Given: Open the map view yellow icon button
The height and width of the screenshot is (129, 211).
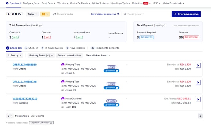Looking at the screenshot, I should (x=45, y=14).
